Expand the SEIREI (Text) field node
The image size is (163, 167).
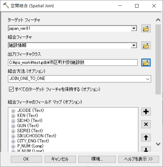13,131
